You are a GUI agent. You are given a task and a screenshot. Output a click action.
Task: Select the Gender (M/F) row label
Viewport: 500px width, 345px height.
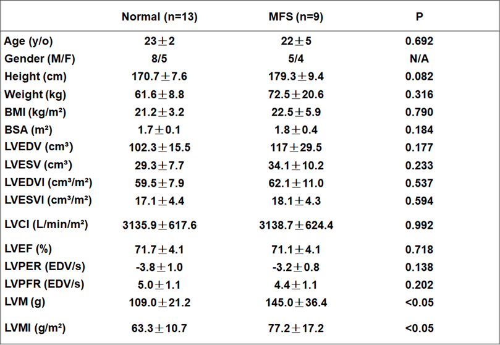[x=37, y=59]
